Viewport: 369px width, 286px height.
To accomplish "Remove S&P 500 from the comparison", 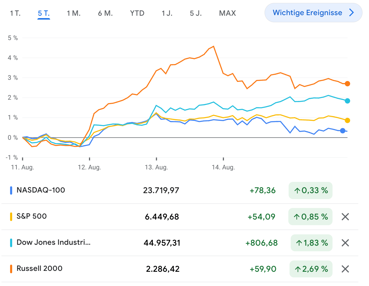I will click(345, 217).
